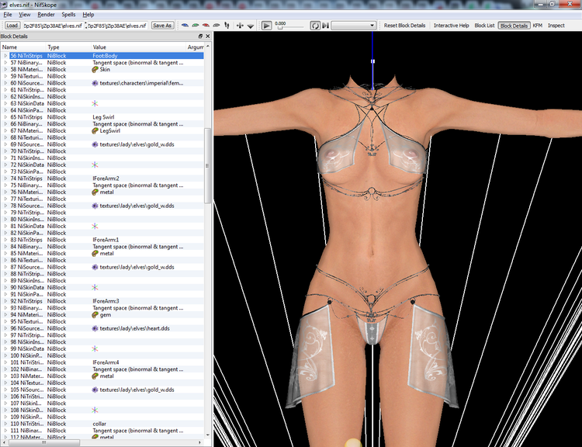Open the Render menu
The image size is (582, 447).
click(x=47, y=15)
